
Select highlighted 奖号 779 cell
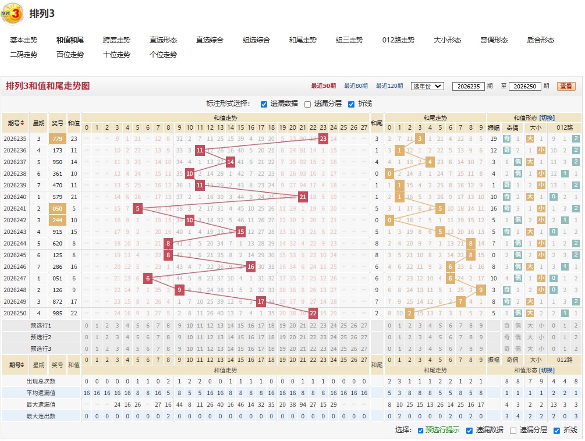(58, 138)
